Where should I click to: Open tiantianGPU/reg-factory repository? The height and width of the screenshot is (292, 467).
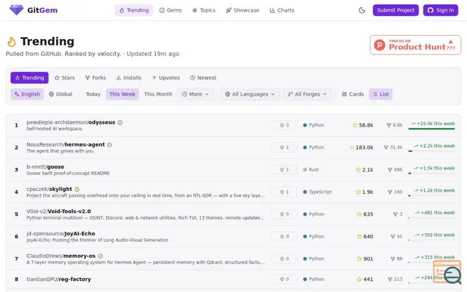(59, 279)
